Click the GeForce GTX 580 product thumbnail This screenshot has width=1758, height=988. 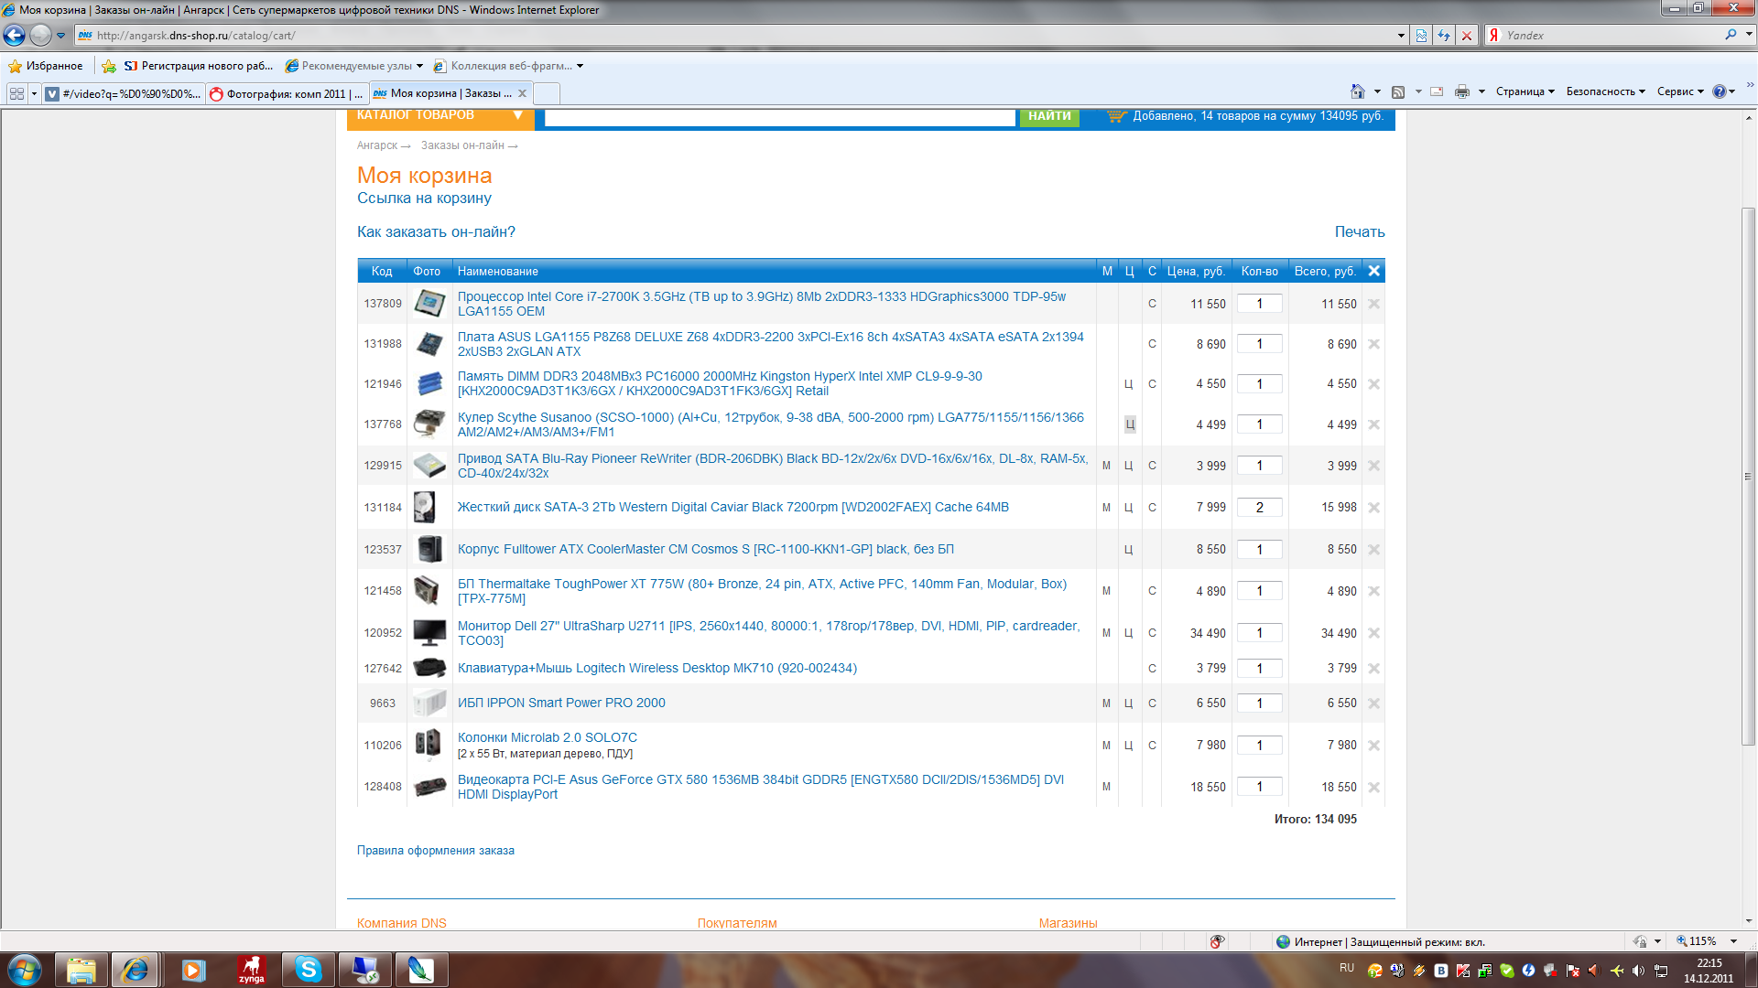(429, 787)
